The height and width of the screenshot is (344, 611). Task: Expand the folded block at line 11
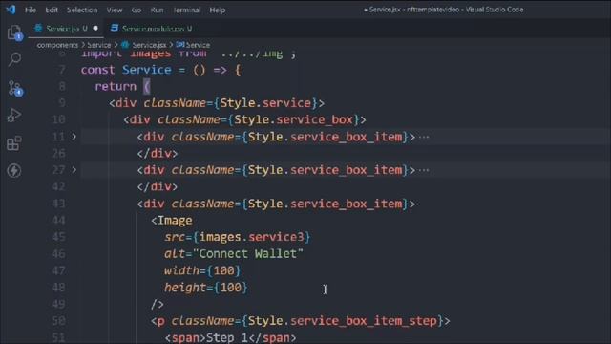(x=74, y=137)
